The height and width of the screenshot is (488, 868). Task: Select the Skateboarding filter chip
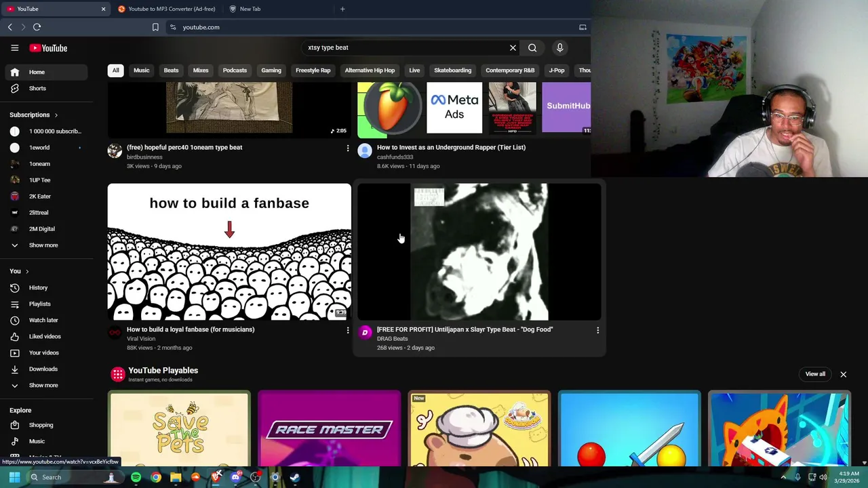[x=452, y=70]
